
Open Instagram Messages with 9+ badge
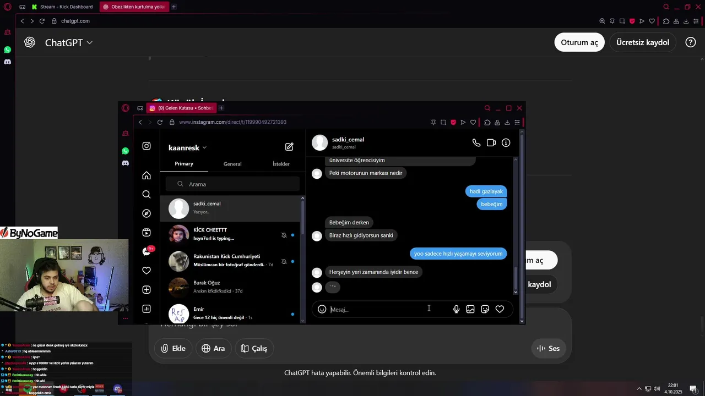tap(147, 251)
